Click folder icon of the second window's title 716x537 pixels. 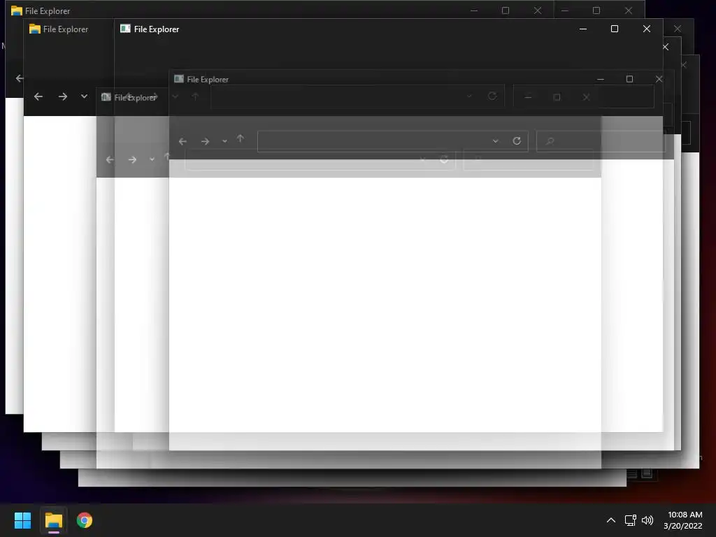point(35,29)
